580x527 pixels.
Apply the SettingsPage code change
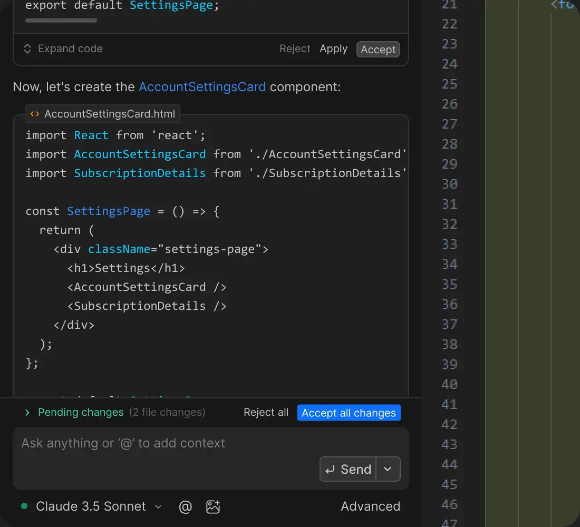tap(333, 49)
